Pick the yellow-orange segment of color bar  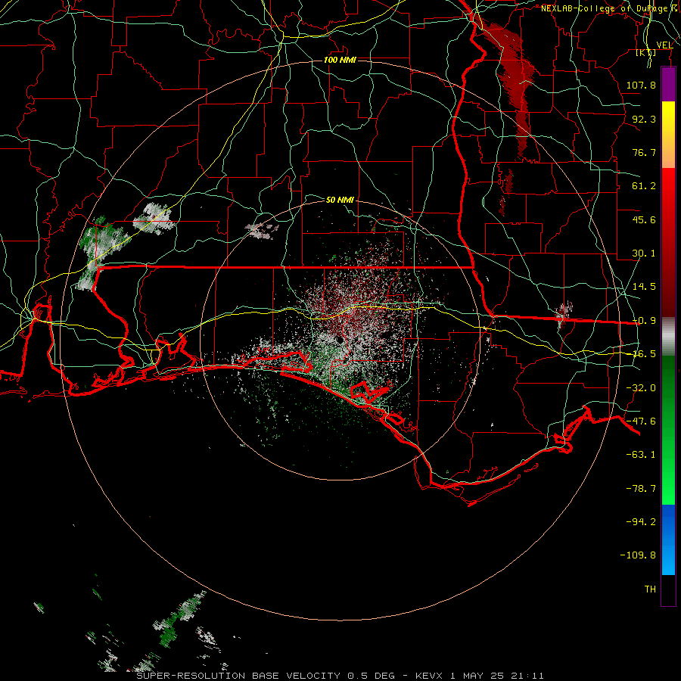tap(668, 135)
